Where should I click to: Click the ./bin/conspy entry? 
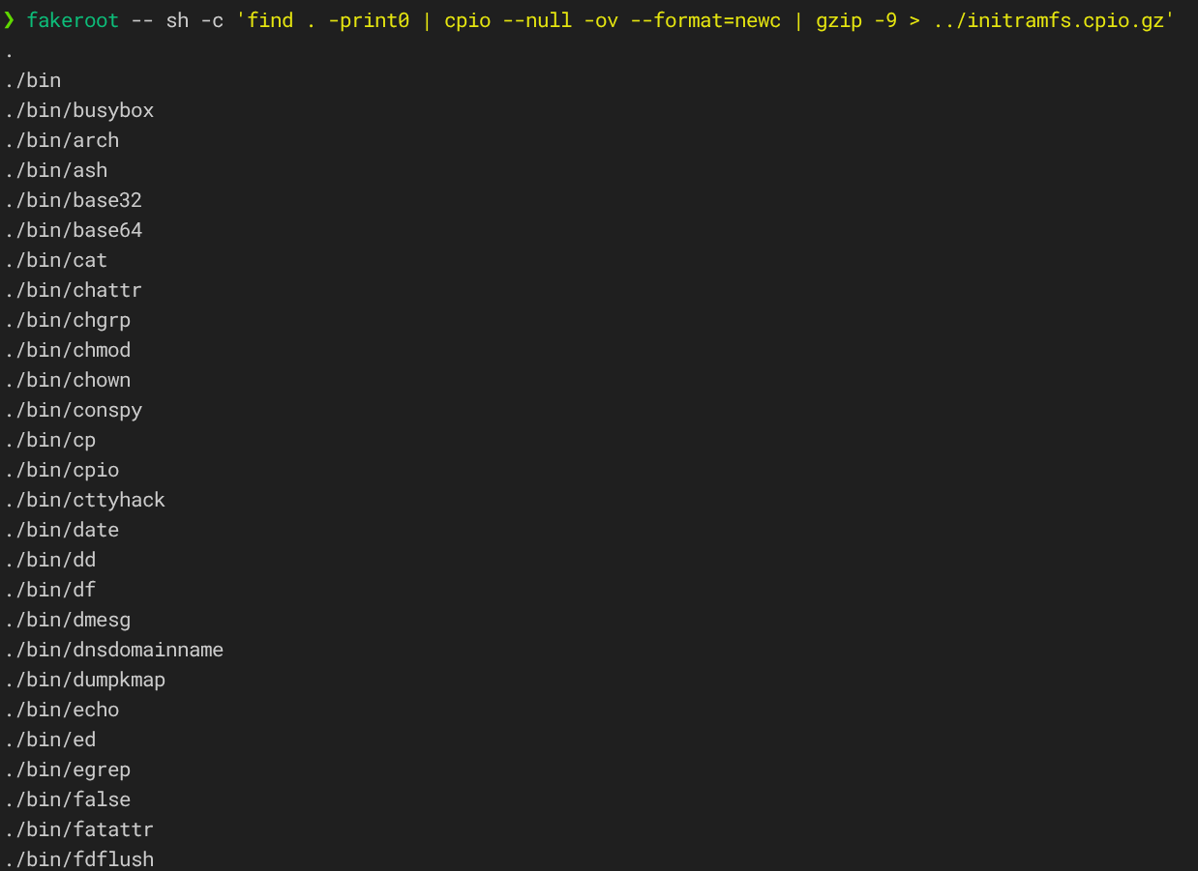tap(74, 410)
